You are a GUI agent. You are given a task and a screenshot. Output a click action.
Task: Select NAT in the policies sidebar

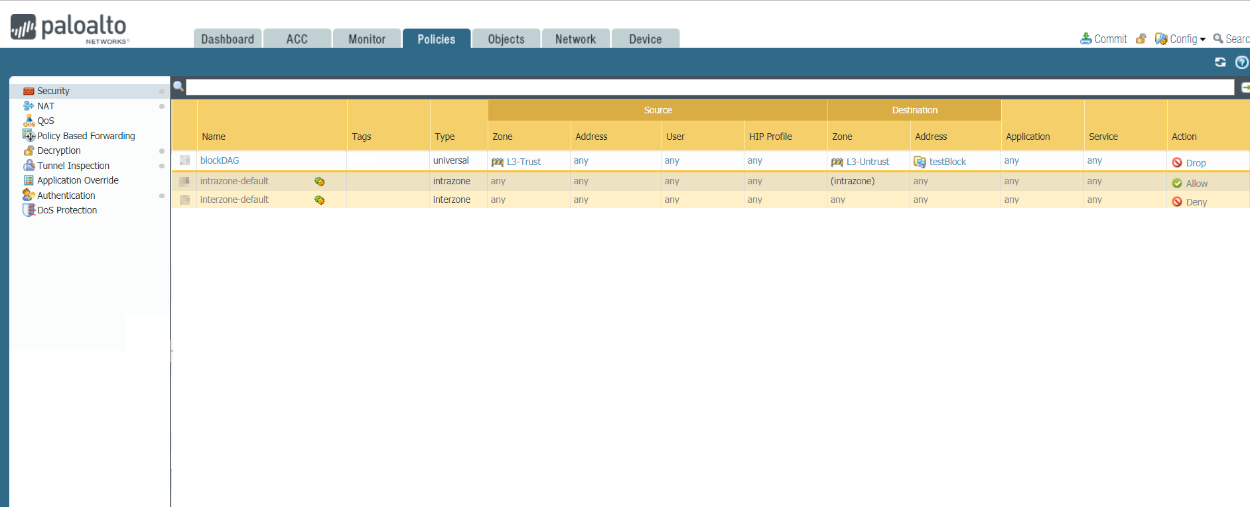(x=46, y=106)
